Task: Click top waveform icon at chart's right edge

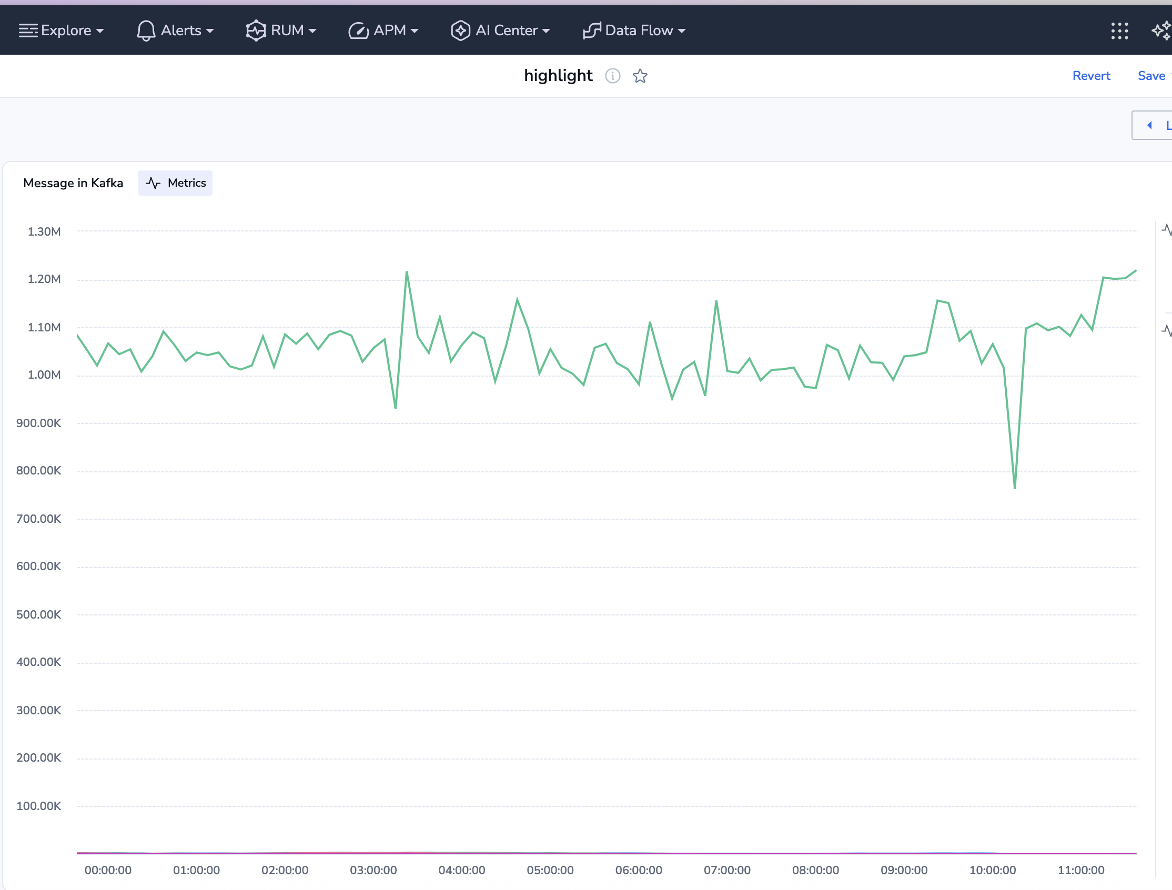Action: tap(1166, 229)
